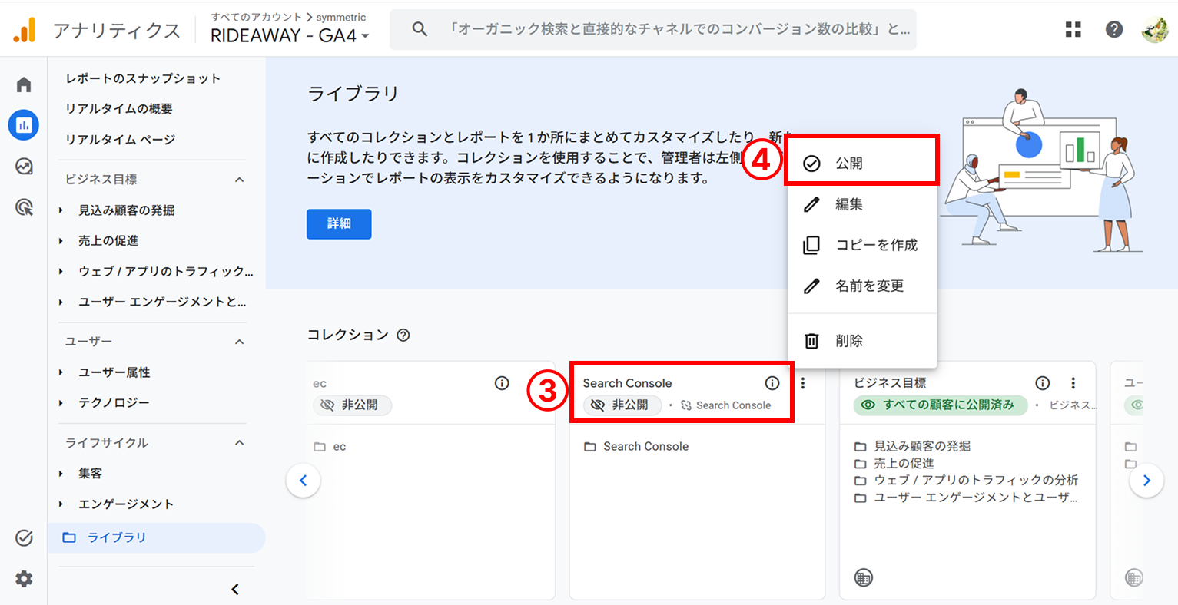This screenshot has height=605, width=1178.
Task: Open ライブラリ in the sidebar
Action: coord(157,537)
